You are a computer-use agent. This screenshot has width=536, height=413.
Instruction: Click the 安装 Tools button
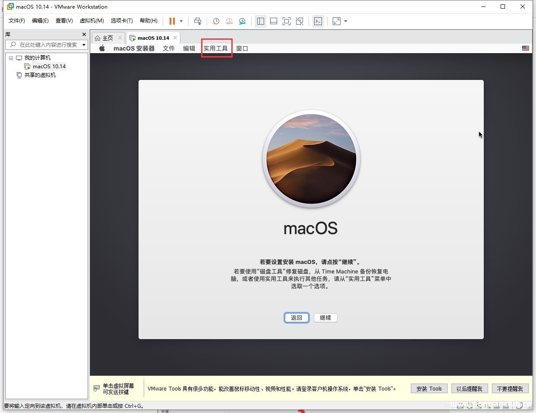click(x=429, y=389)
